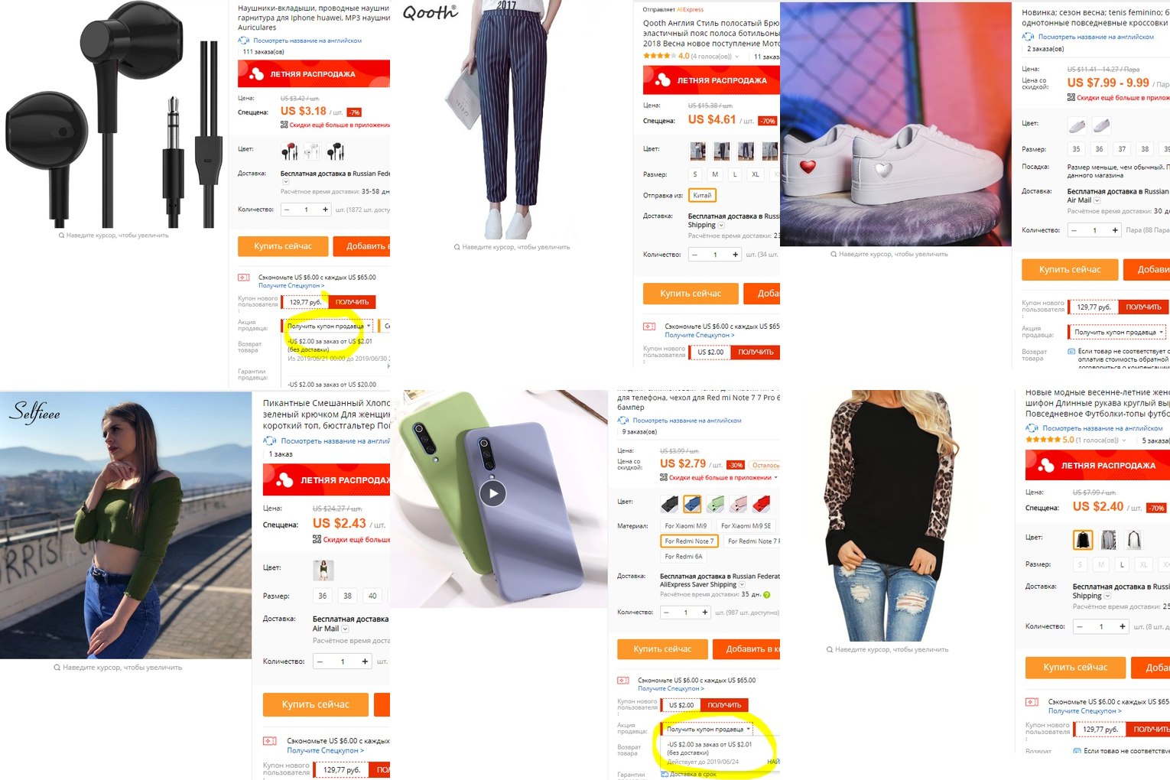Select the red phone case color swatch
Image resolution: width=1170 pixels, height=780 pixels.
point(761,503)
